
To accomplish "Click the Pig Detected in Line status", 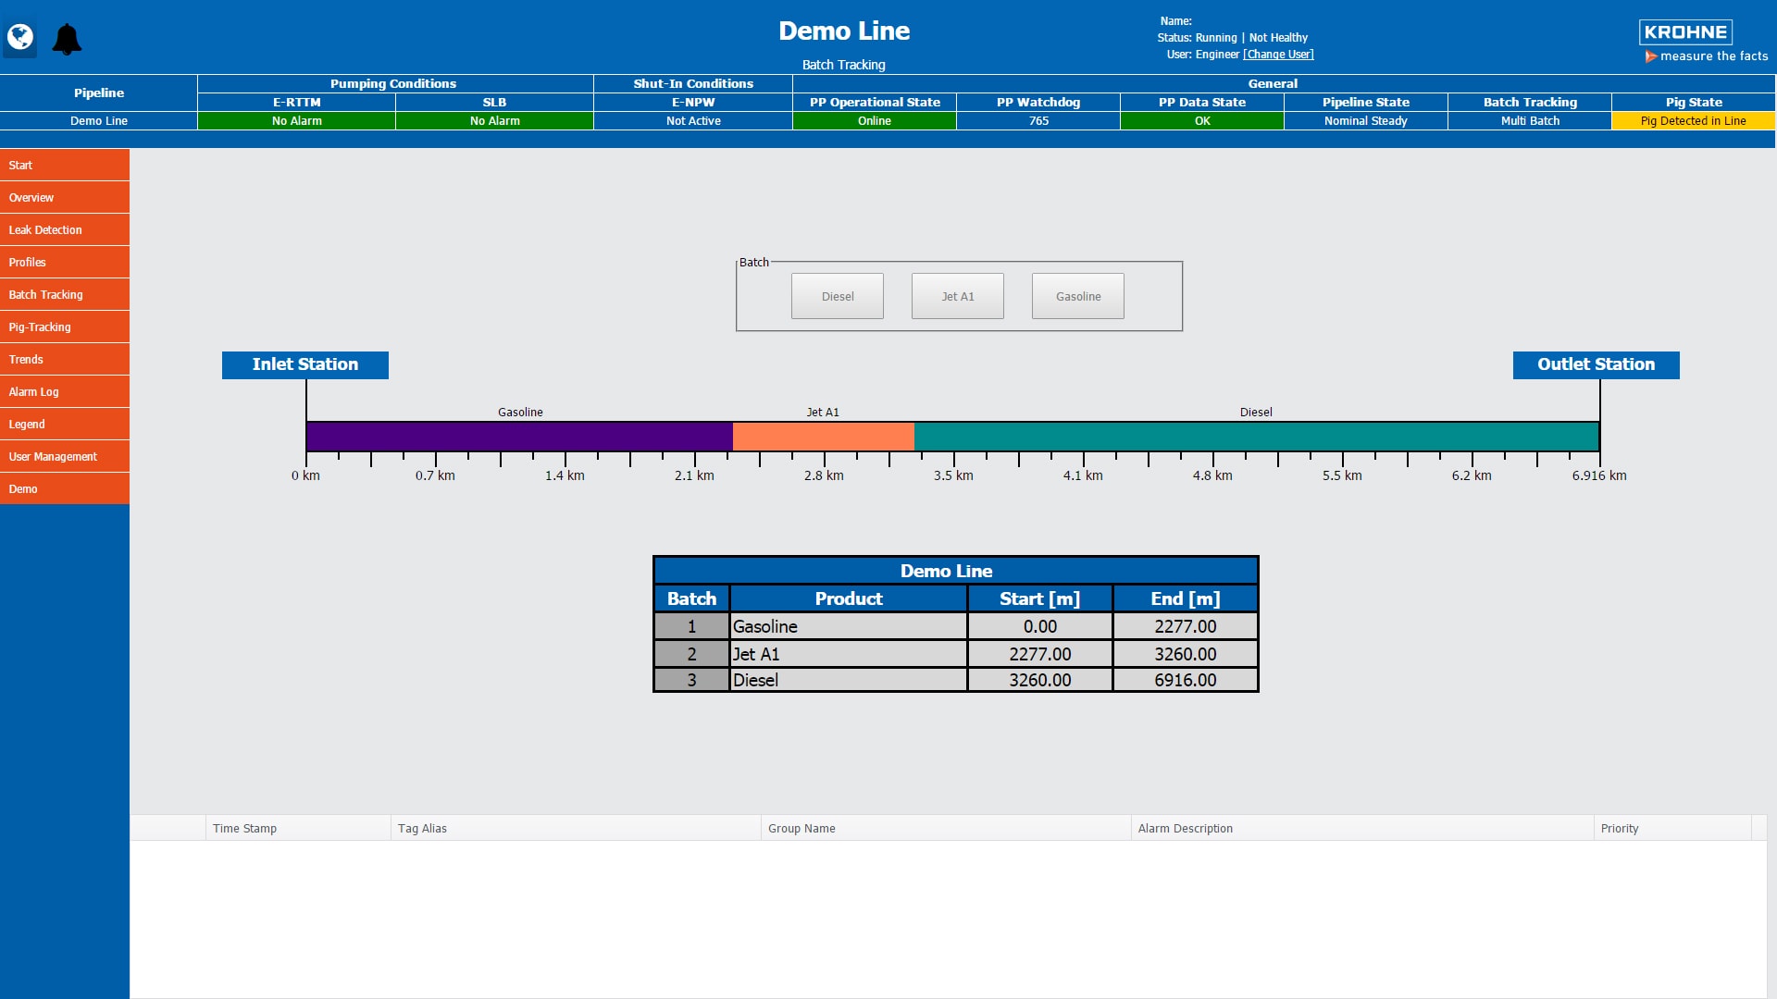I will [x=1693, y=121].
